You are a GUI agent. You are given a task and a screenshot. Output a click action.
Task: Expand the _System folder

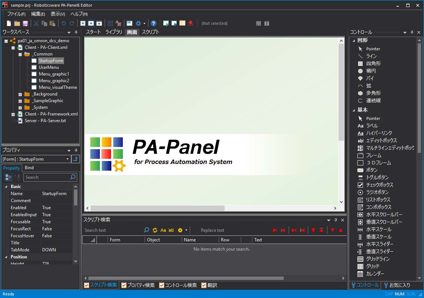[20, 108]
